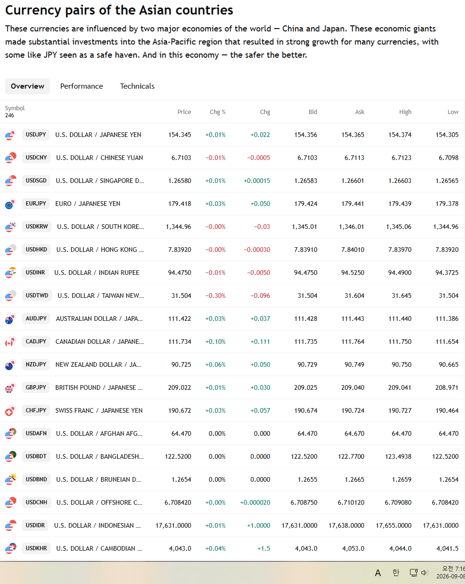Click the EURJPY euro flag icon
Viewport: 465px width, 584px height.
10,204
